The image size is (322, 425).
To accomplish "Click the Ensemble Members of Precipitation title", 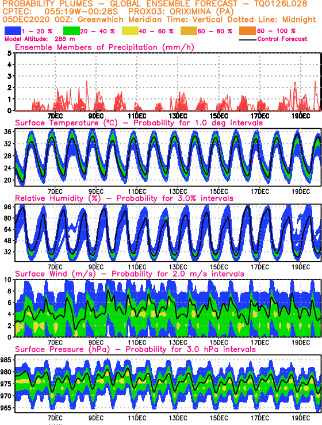I will pos(105,47).
